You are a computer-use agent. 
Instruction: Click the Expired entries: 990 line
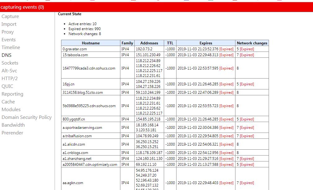pos(84,29)
